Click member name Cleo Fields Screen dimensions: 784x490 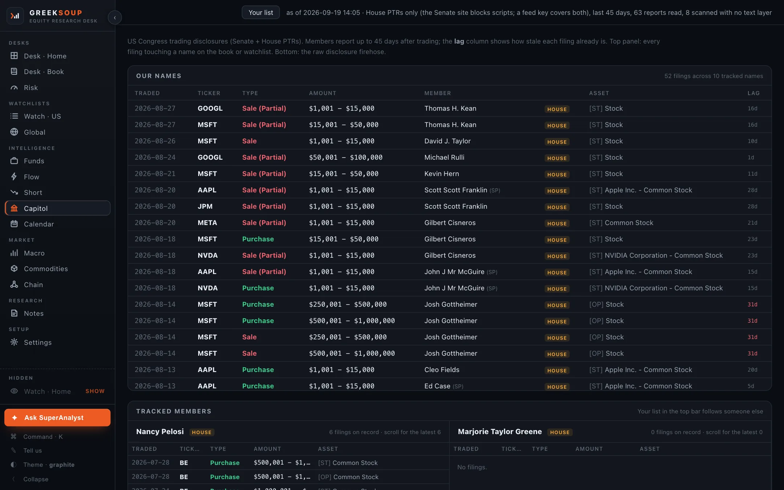[x=442, y=369]
